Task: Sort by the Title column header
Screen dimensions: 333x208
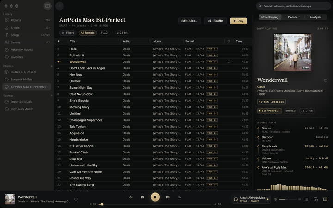Action: click(73, 41)
